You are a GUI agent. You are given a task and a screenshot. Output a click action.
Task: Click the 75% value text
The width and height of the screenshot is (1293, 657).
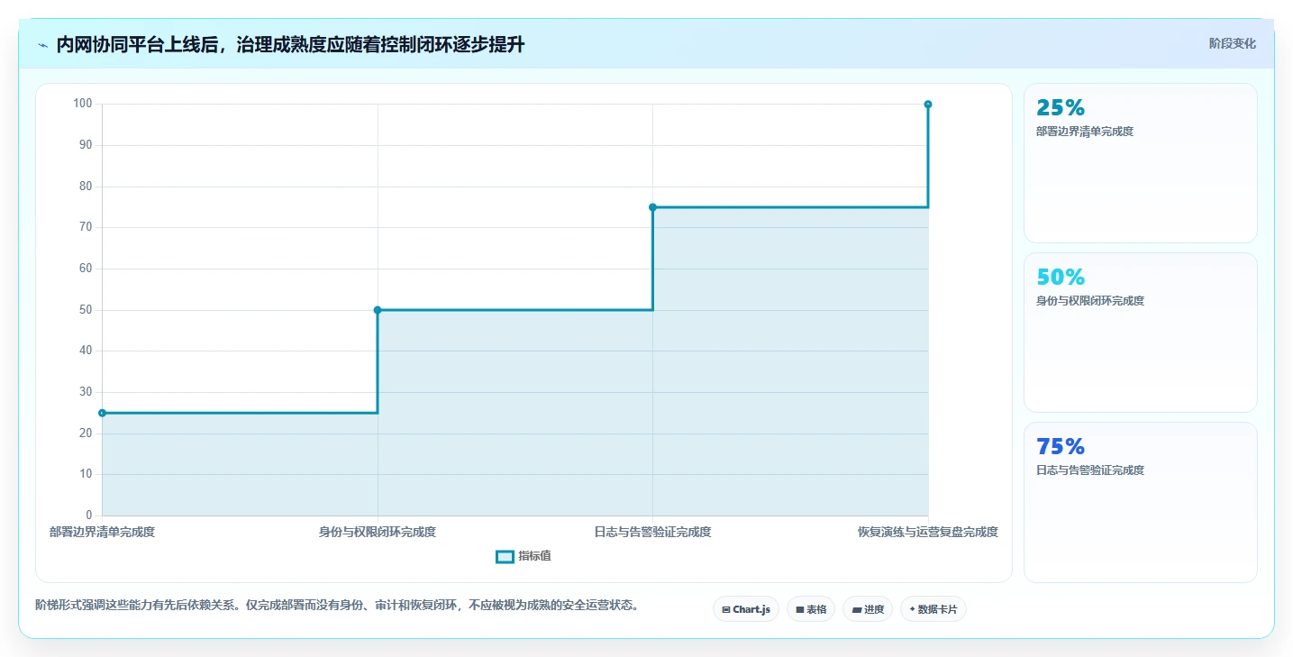1061,447
